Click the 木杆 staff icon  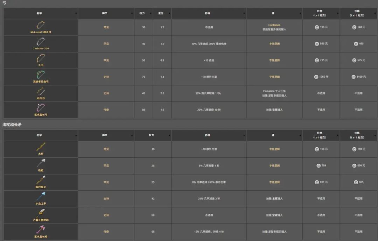tap(41, 147)
